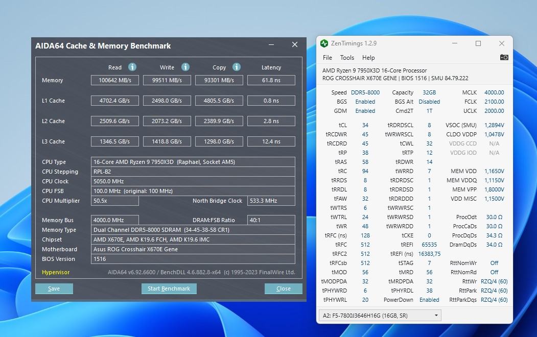Click the Write info icon in AIDA64
This screenshot has height=337, width=537.
point(185,67)
